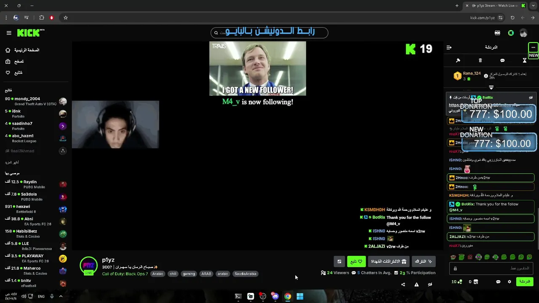Click the green follow button with heart
This screenshot has height=303, width=539.
click(356, 261)
